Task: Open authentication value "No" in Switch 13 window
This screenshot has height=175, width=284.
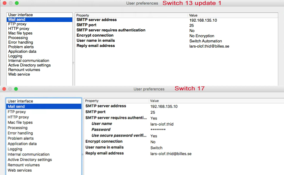Action: [x=192, y=30]
